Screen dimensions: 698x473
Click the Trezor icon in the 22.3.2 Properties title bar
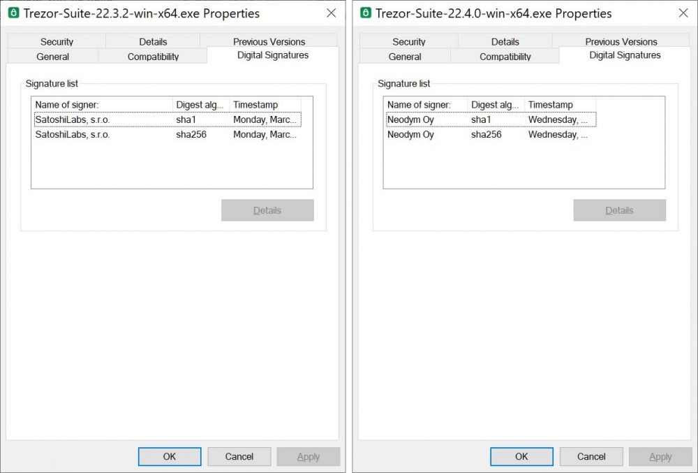pos(14,13)
